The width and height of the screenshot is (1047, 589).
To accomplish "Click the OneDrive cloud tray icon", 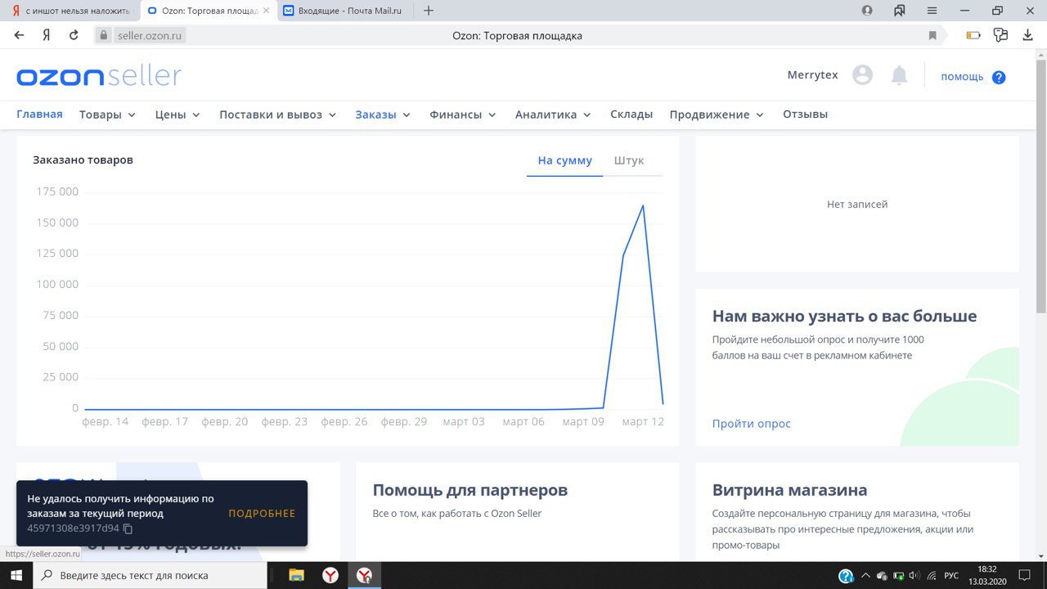I will [882, 575].
